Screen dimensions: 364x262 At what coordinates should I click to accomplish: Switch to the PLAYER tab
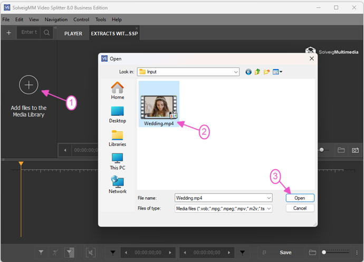coord(73,33)
